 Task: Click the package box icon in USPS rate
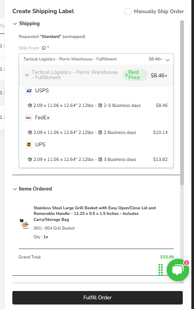click(x=30, y=105)
